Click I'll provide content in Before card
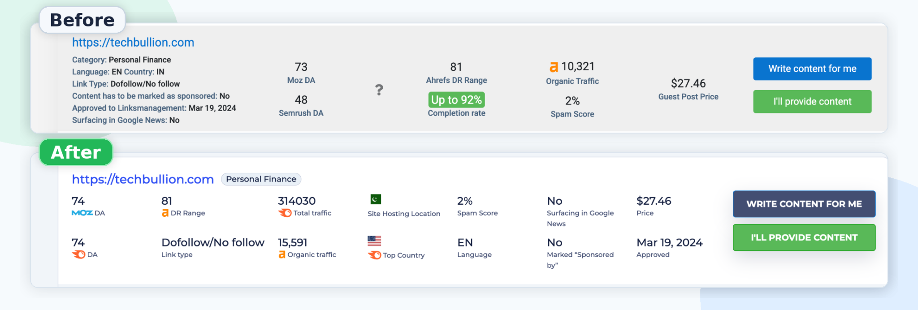Image resolution: width=918 pixels, height=310 pixels. point(812,101)
